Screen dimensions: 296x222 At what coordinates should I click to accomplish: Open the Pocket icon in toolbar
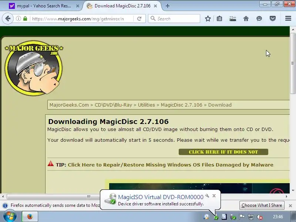click(273, 19)
